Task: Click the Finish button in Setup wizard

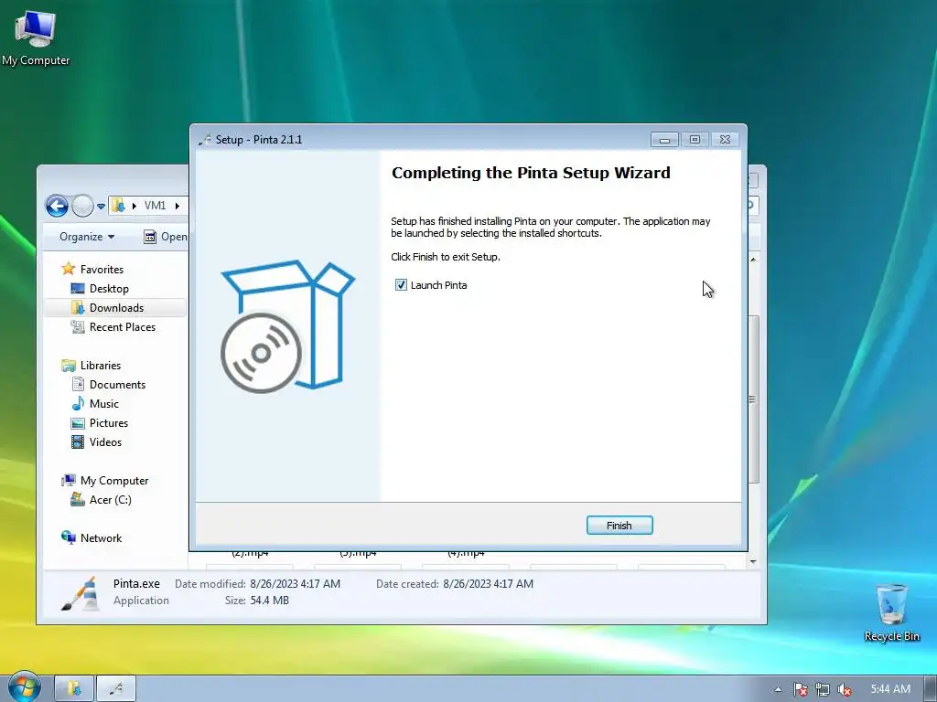Action: 619,526
